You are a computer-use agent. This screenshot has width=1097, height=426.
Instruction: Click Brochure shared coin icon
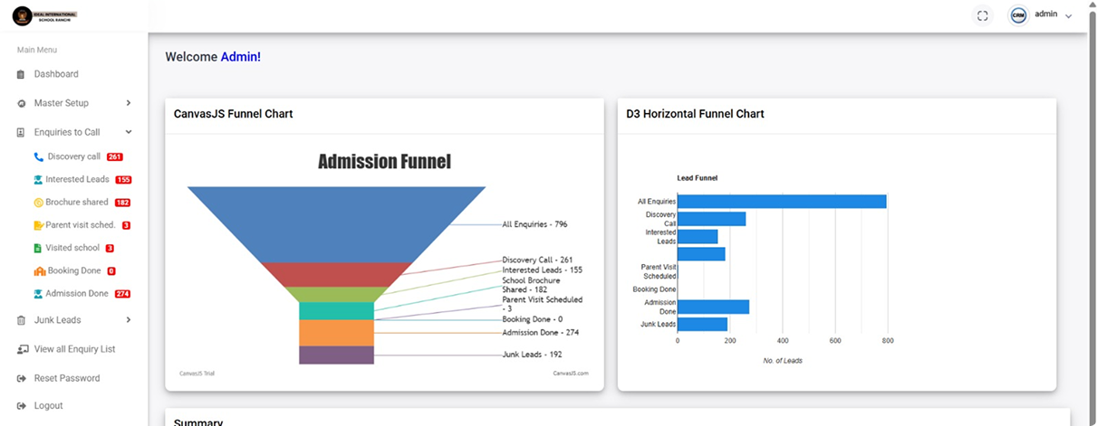tap(38, 203)
